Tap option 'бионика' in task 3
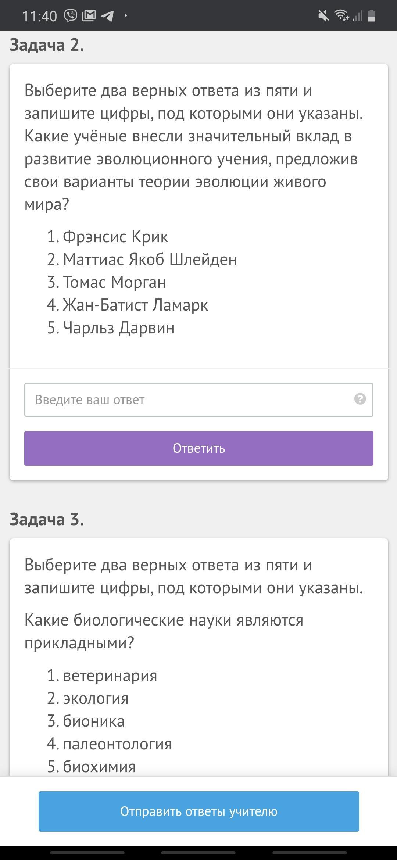This screenshot has width=397, height=860. coord(94,721)
